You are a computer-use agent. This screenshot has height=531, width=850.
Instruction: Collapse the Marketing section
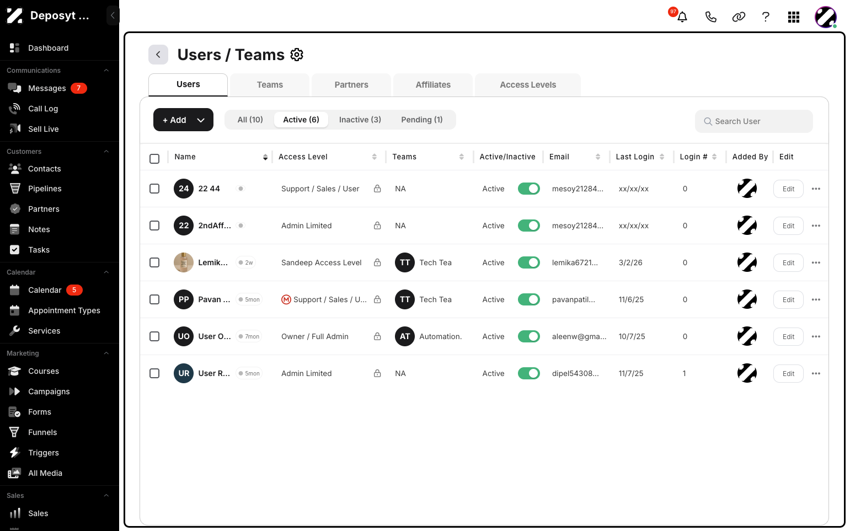(x=106, y=353)
